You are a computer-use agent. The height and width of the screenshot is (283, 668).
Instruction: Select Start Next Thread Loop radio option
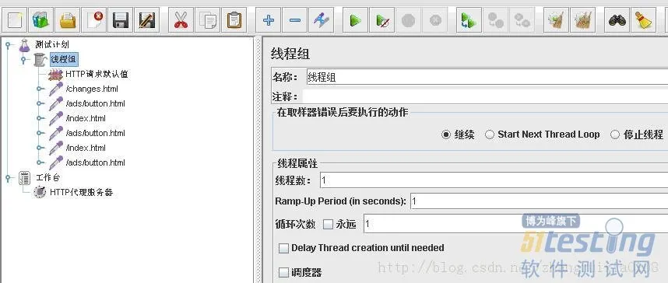[490, 135]
